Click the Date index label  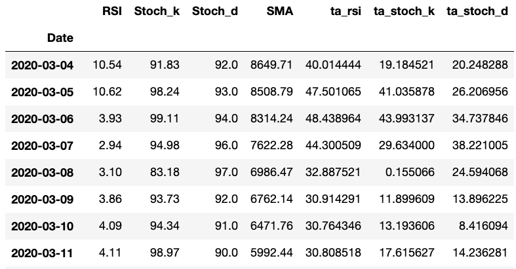coord(60,39)
